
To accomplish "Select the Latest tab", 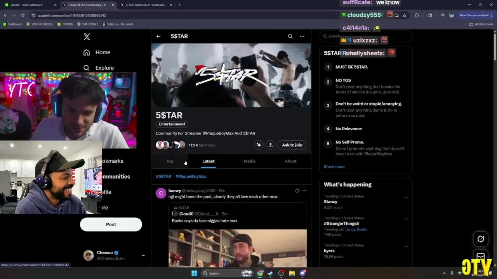I will coord(208,161).
